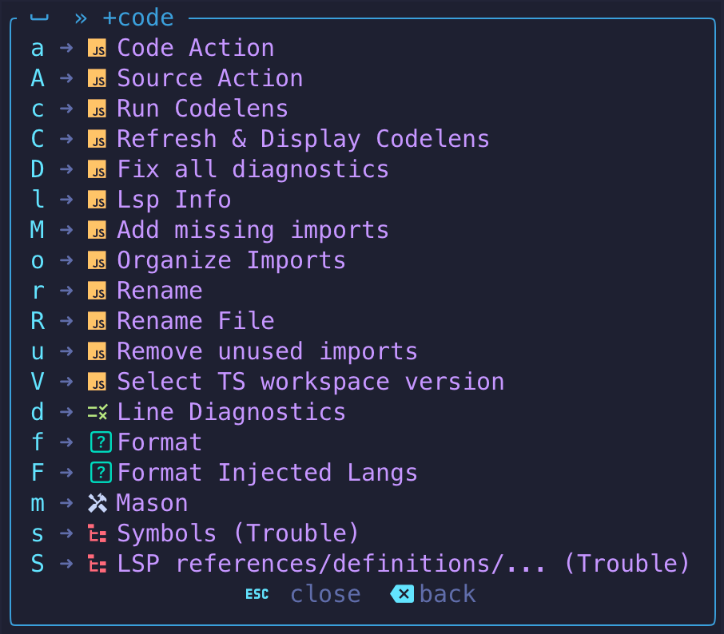Click the ESC key badge
This screenshot has width=724, height=634.
[257, 594]
